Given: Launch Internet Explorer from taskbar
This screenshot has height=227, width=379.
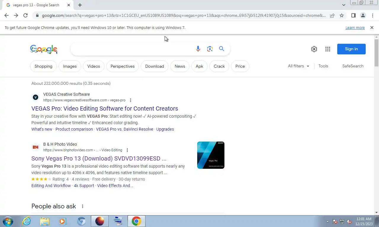Looking at the screenshot, I should click(x=27, y=221).
